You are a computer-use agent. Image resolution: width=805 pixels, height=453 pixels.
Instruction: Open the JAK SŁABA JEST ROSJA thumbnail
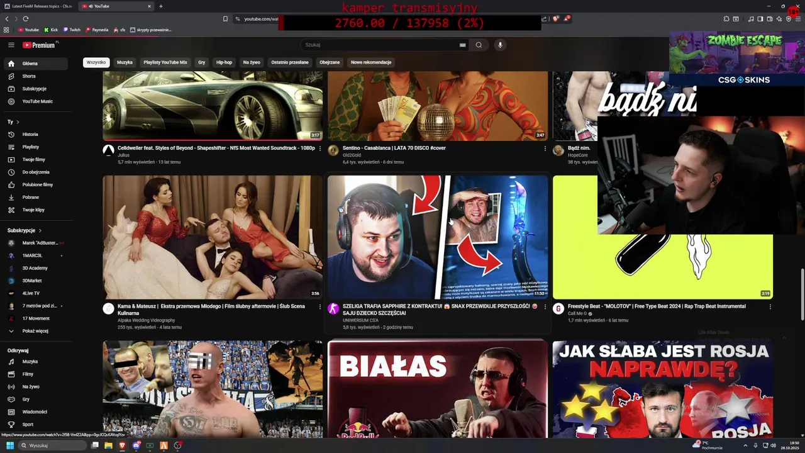(x=662, y=389)
